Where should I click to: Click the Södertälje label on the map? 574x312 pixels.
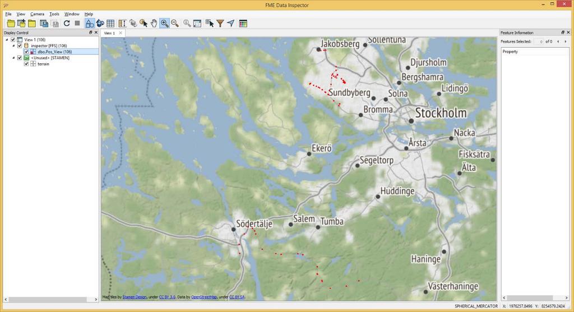(254, 223)
